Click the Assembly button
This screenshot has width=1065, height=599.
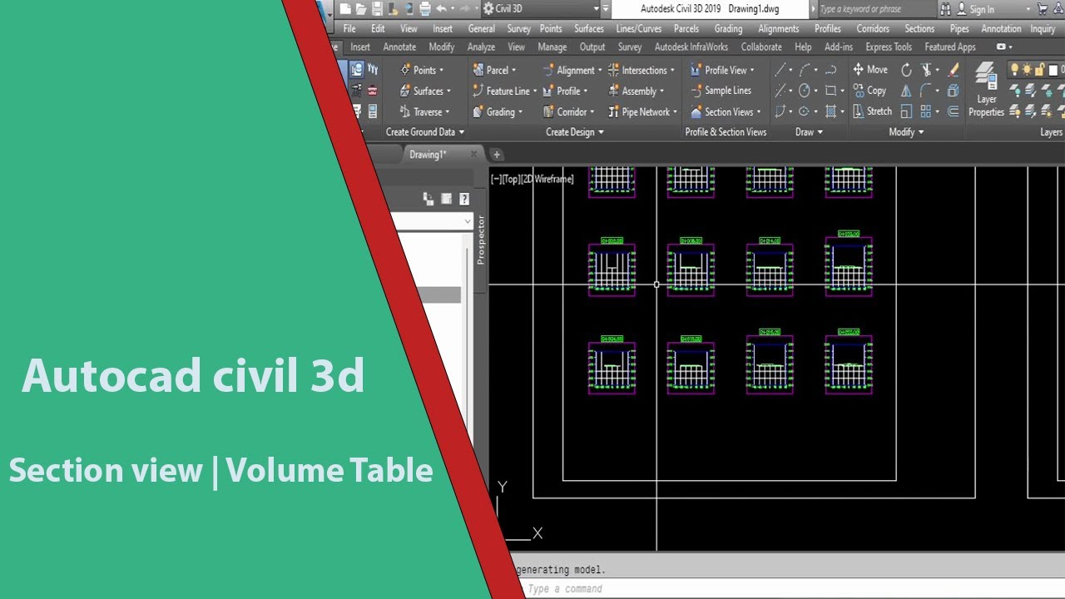(x=637, y=91)
